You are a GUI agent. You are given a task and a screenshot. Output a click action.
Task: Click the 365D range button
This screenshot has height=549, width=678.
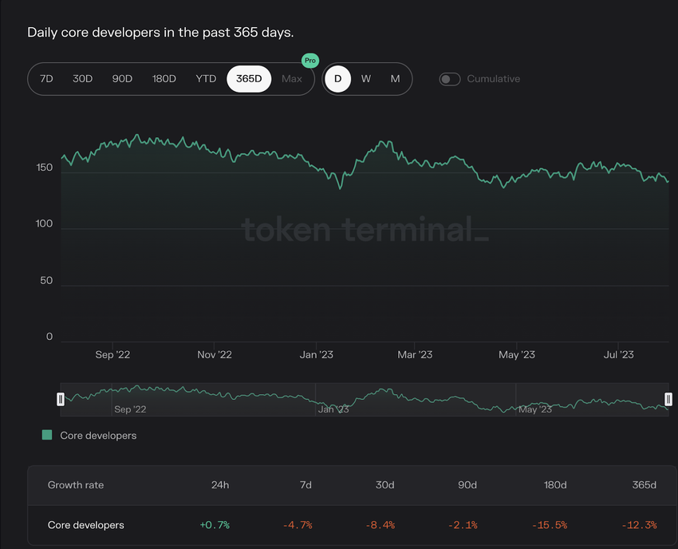click(x=249, y=79)
